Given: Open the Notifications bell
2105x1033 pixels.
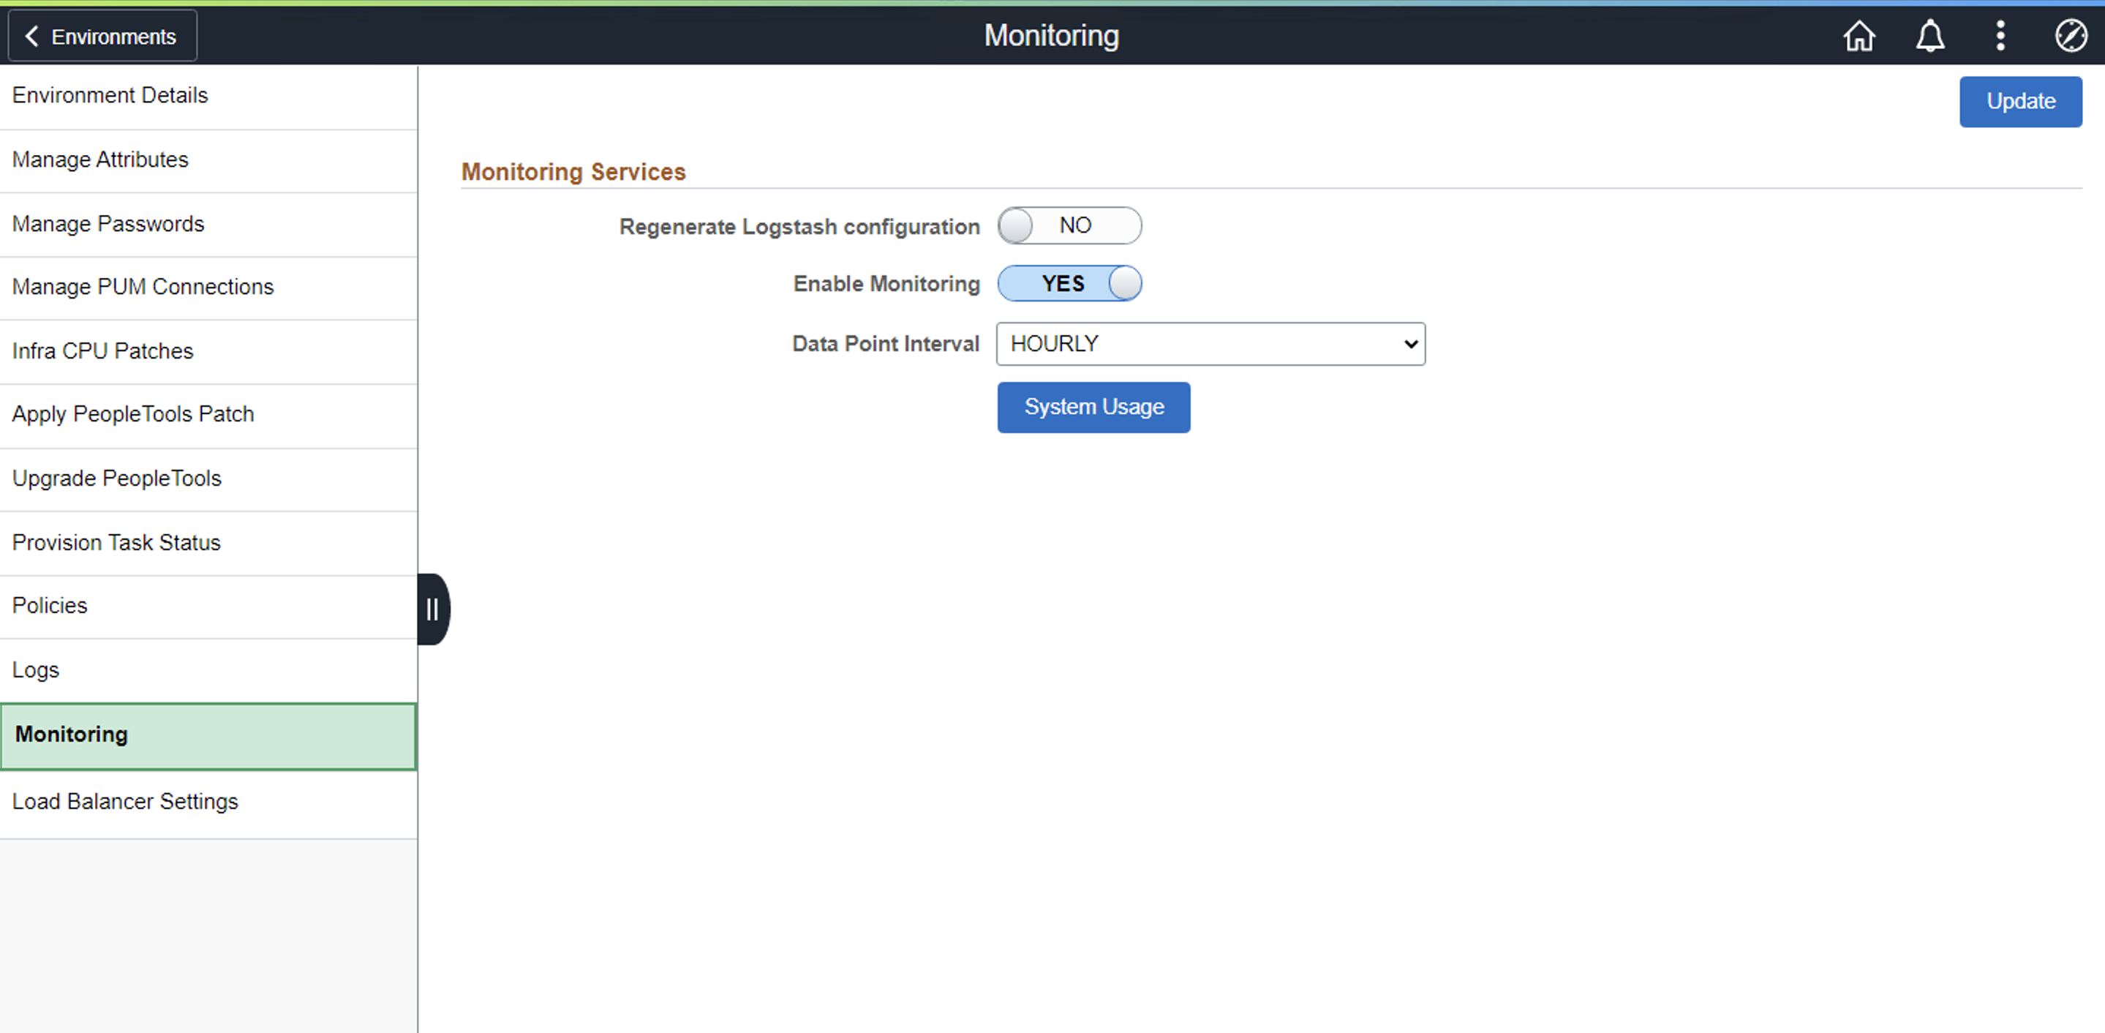Looking at the screenshot, I should coord(1930,35).
